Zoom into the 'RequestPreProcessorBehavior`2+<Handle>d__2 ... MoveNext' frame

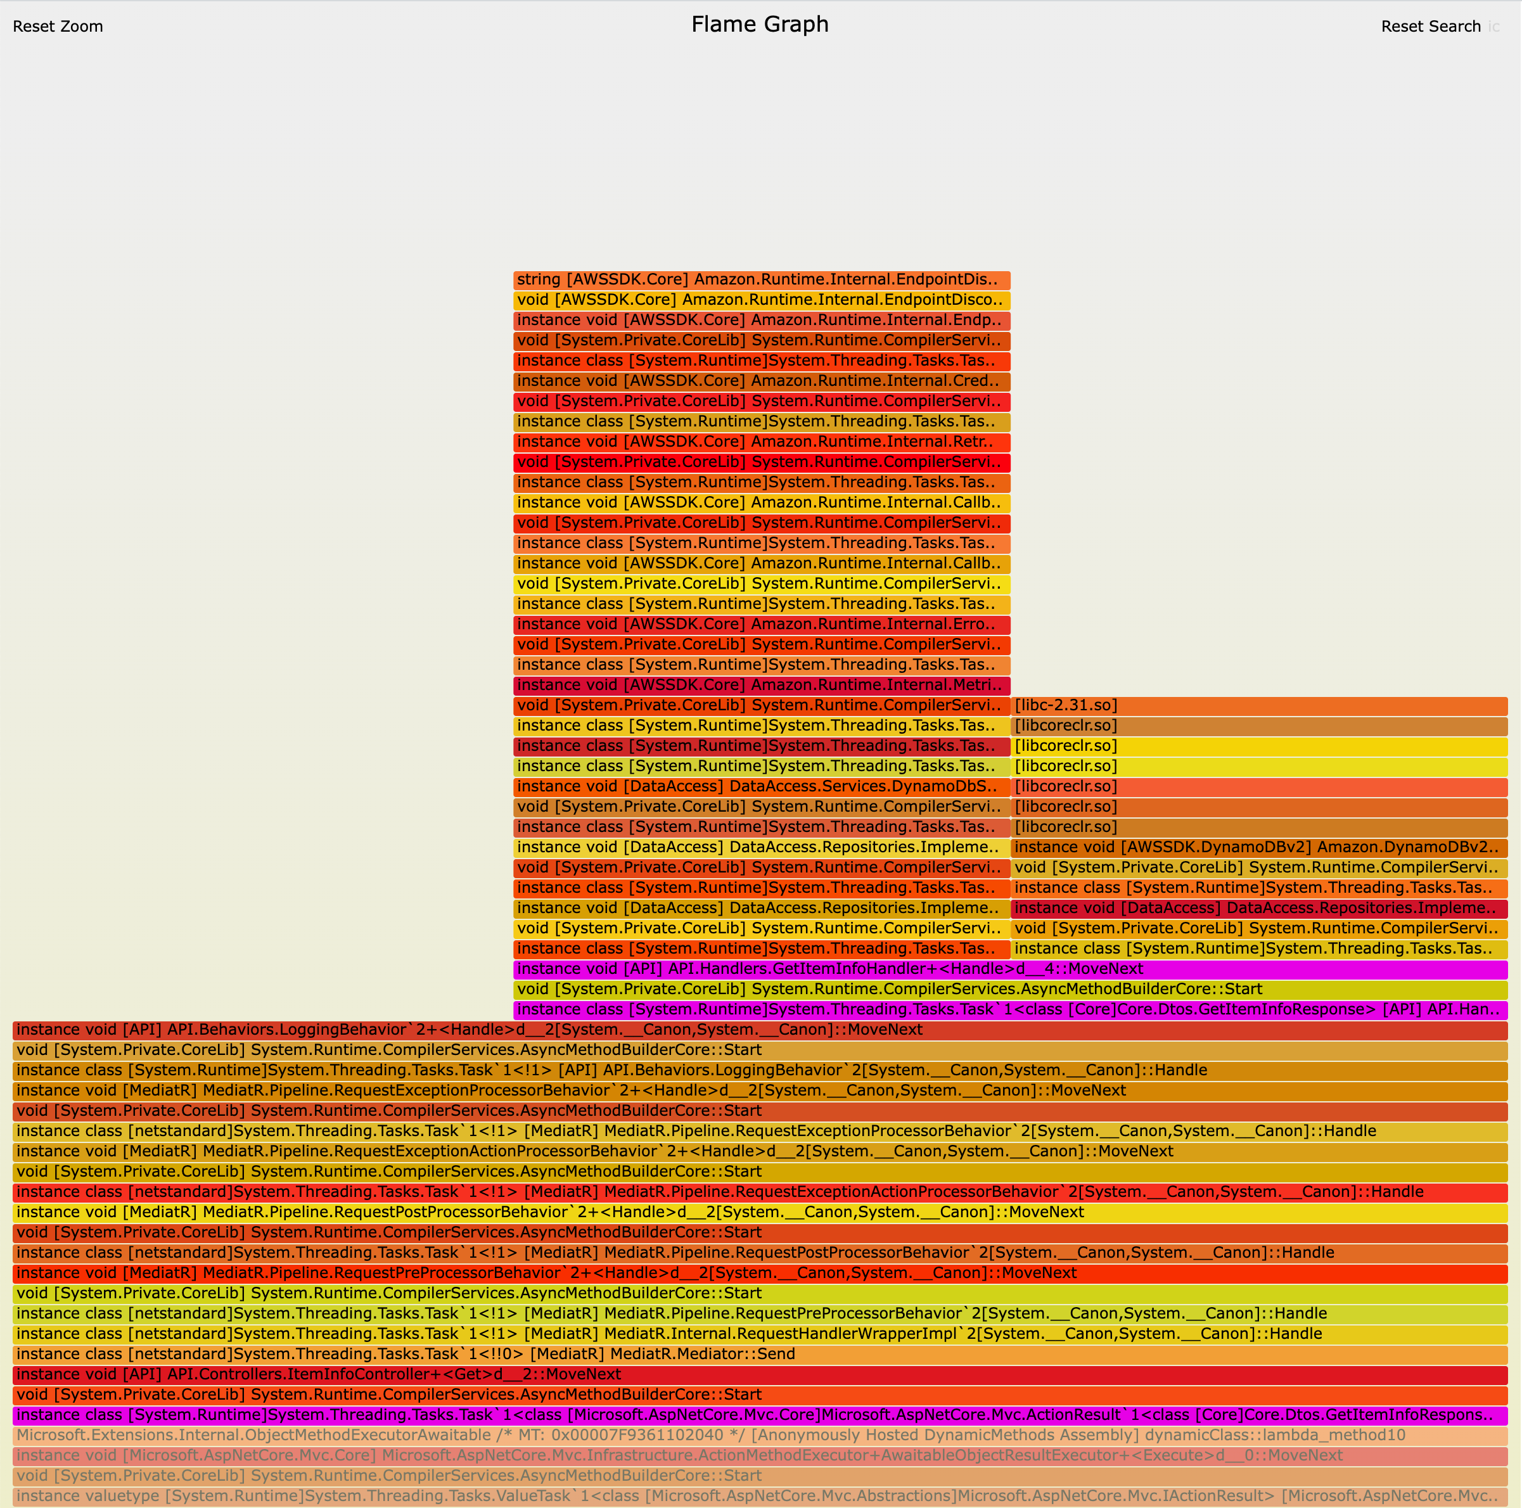[x=760, y=1274]
